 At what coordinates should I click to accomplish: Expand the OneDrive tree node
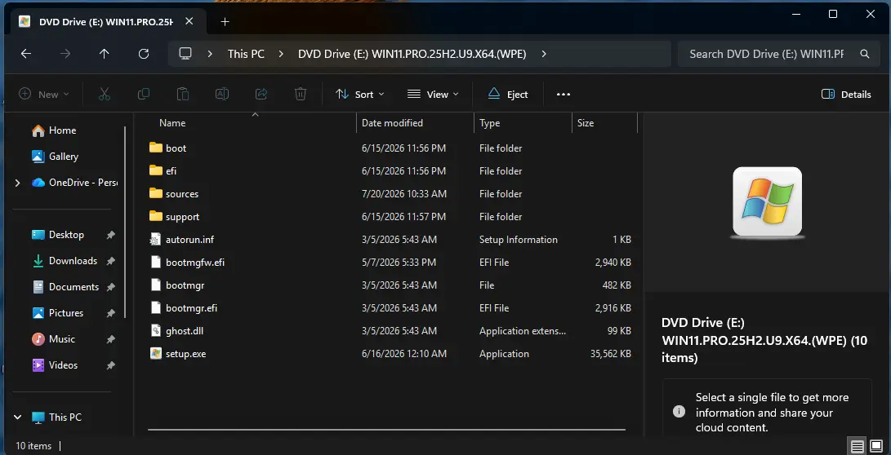[x=18, y=183]
